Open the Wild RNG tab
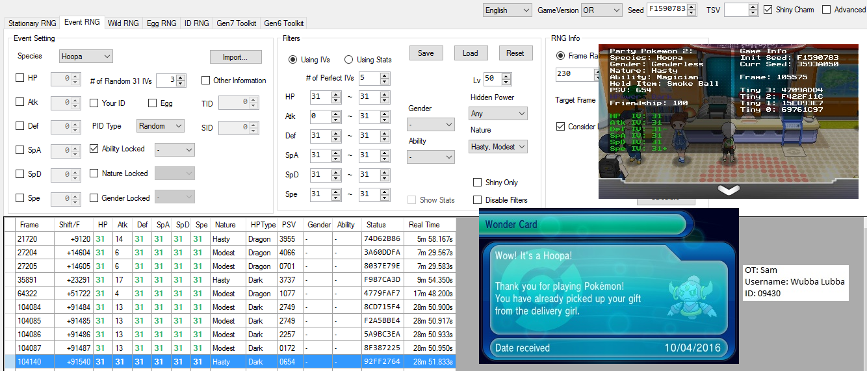 tap(123, 23)
